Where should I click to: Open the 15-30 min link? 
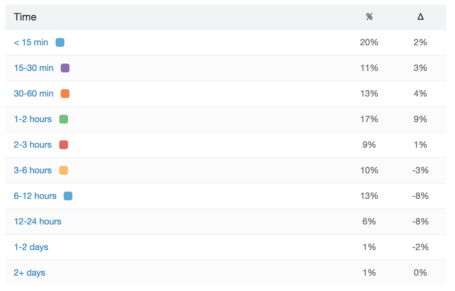tap(34, 68)
